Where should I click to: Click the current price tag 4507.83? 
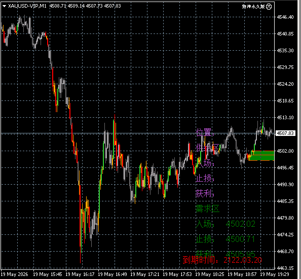285,133
